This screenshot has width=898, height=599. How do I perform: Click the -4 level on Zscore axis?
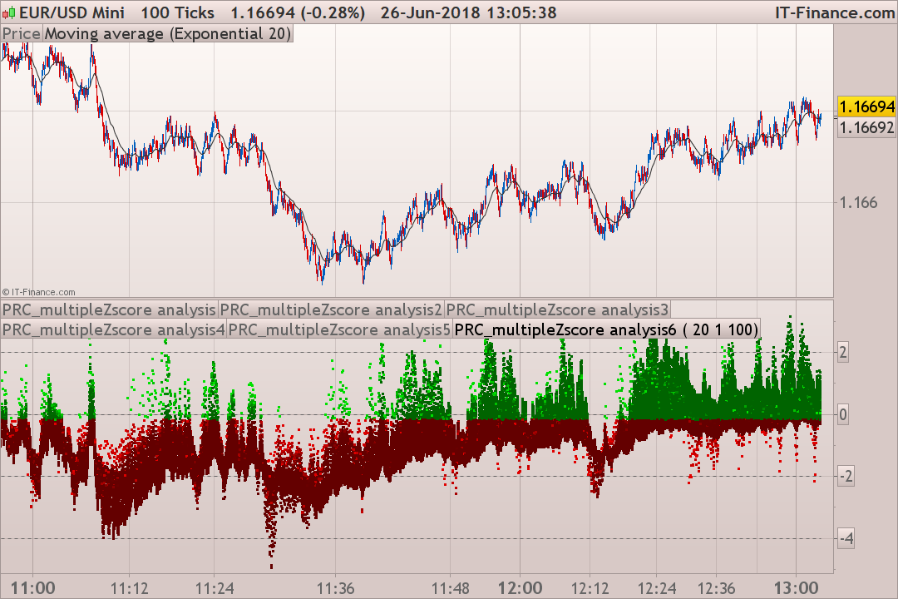[846, 538]
